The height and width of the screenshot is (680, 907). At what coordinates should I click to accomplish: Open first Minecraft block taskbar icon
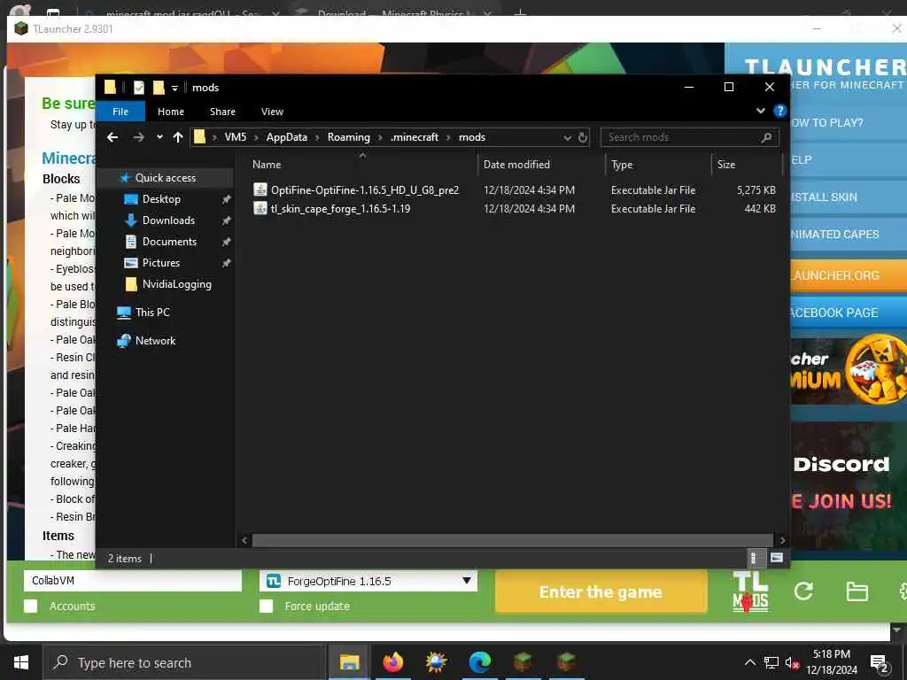[x=523, y=662]
